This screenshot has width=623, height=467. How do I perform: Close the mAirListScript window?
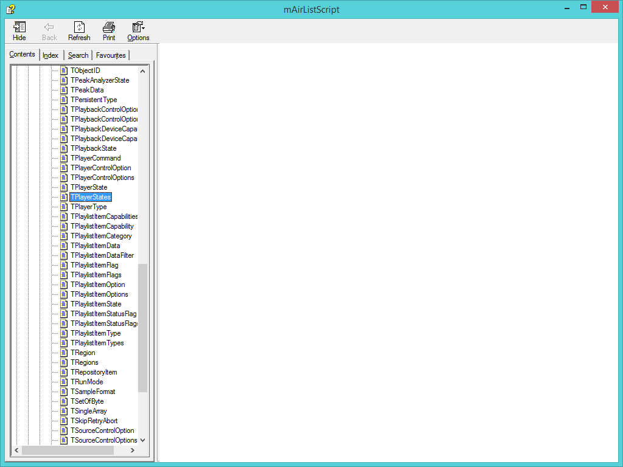tap(605, 7)
